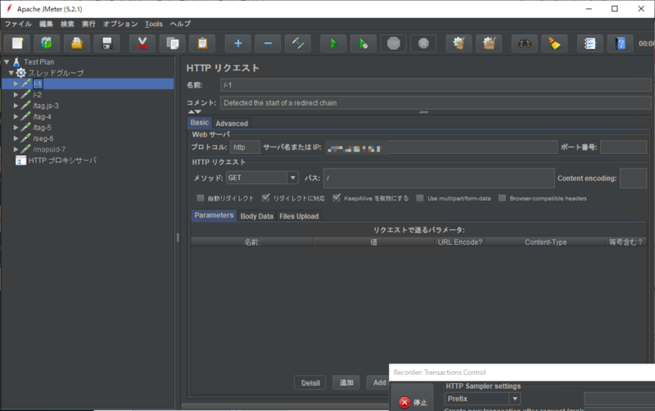Switch to the Body Data tab
Viewport: 655px width, 411px height.
pos(256,216)
